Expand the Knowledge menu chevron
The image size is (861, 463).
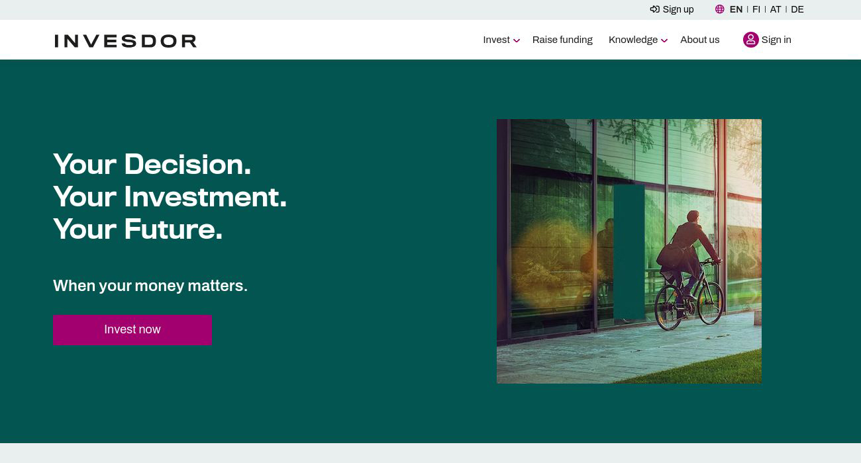[664, 41]
